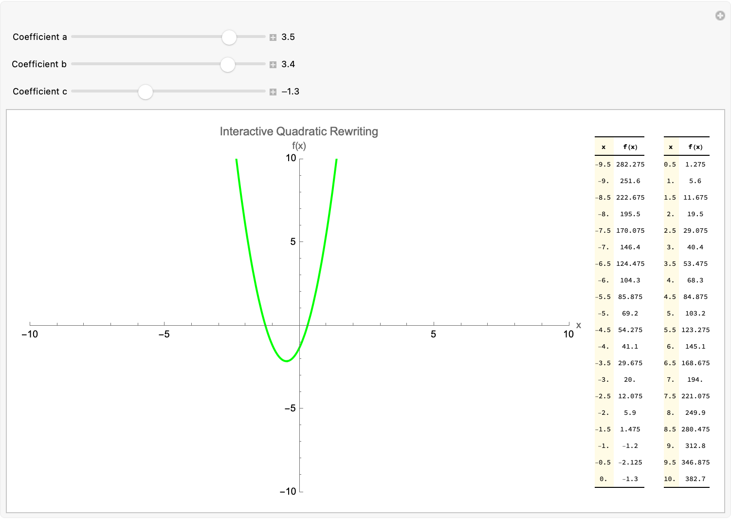
Task: Expand controls for Coefficient b
Action: pyautogui.click(x=273, y=65)
